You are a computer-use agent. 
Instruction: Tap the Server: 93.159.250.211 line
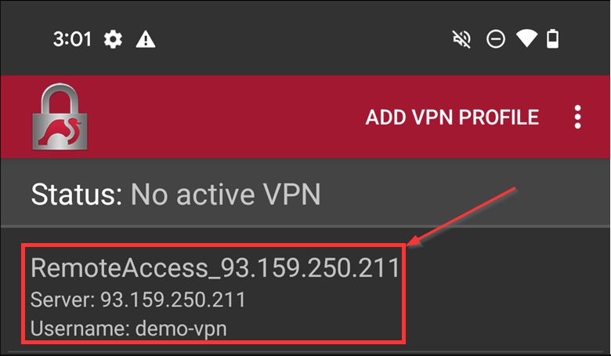(138, 300)
